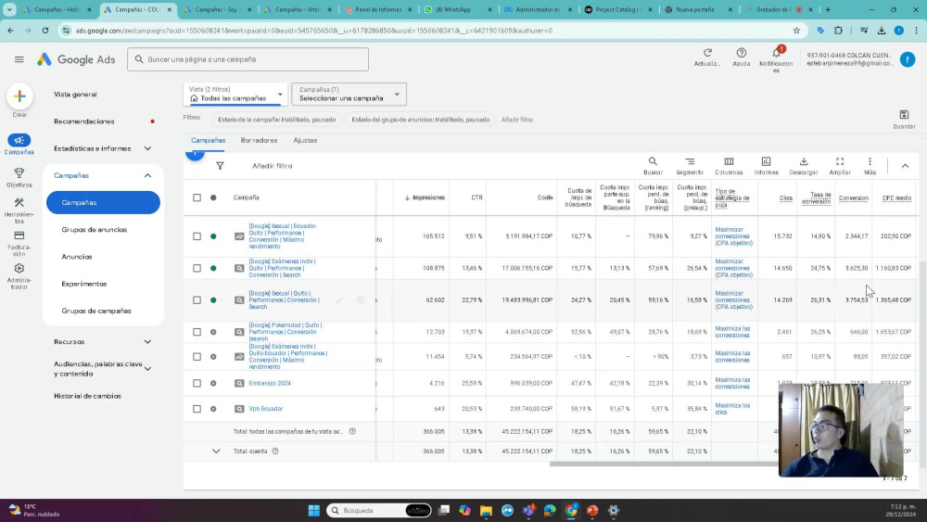Expand table with the Ampliar icon
927x522 pixels.
(x=840, y=161)
